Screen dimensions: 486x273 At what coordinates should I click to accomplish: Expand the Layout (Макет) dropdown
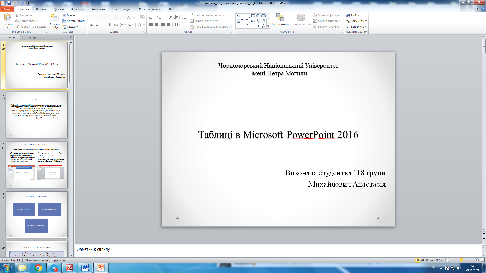pos(70,15)
